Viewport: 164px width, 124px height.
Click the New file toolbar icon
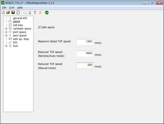point(3,12)
